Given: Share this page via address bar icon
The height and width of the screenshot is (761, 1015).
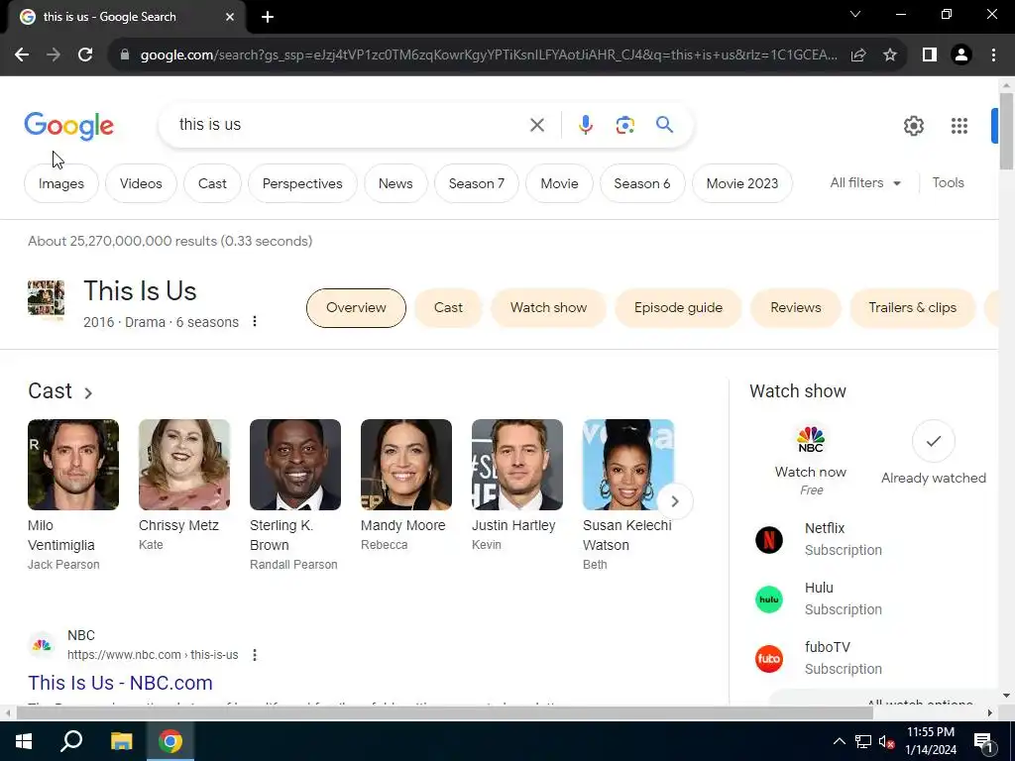Looking at the screenshot, I should coord(858,55).
